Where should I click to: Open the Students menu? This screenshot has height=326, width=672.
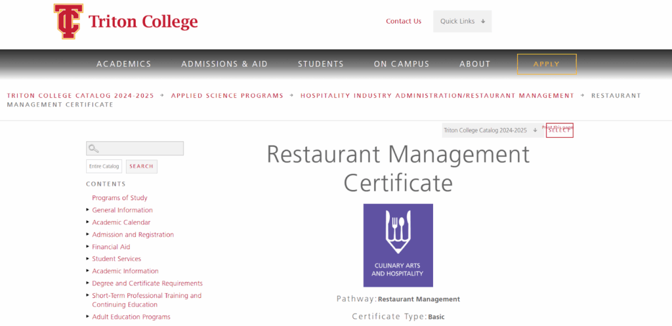click(321, 64)
